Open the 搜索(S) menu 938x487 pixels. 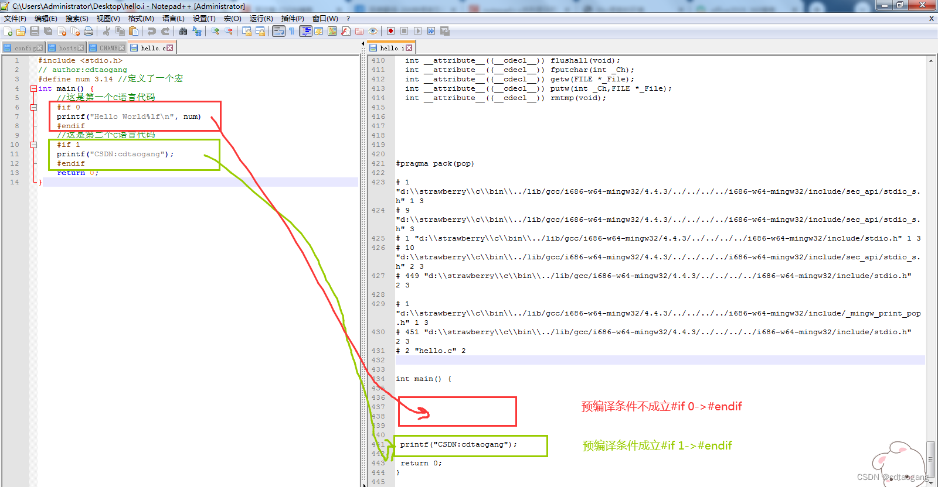[77, 19]
